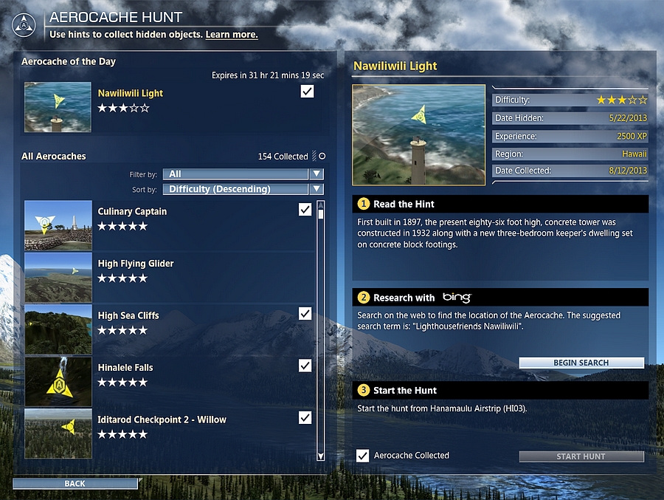Click the Start Hunt button
The width and height of the screenshot is (664, 500).
581,456
